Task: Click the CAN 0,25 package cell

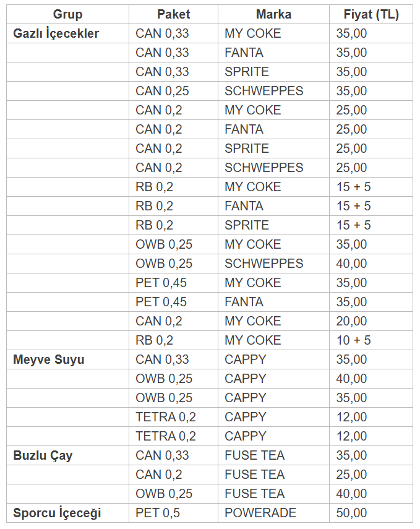Action: pos(173,91)
